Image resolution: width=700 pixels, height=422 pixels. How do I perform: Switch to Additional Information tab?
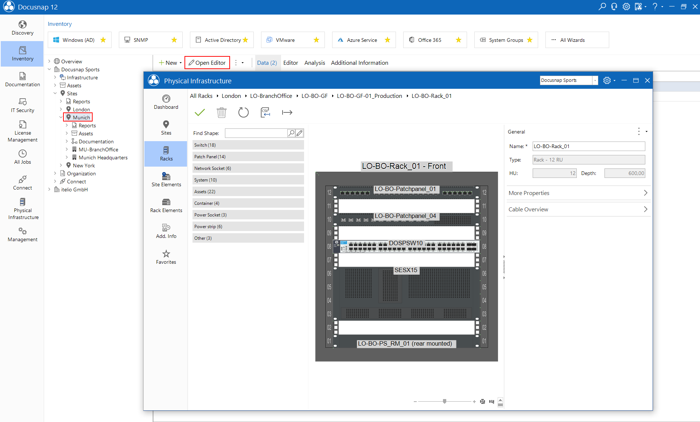click(x=359, y=63)
